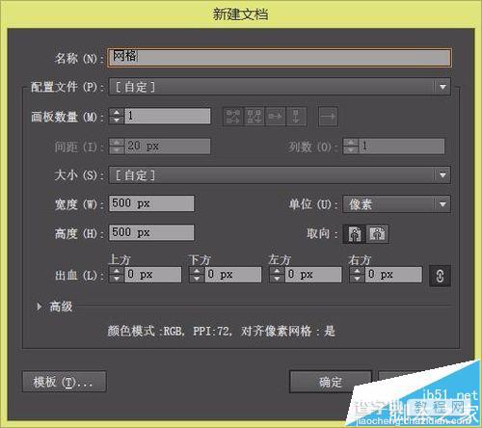
Task: Click the OK (确定) button
Action: pos(331,382)
